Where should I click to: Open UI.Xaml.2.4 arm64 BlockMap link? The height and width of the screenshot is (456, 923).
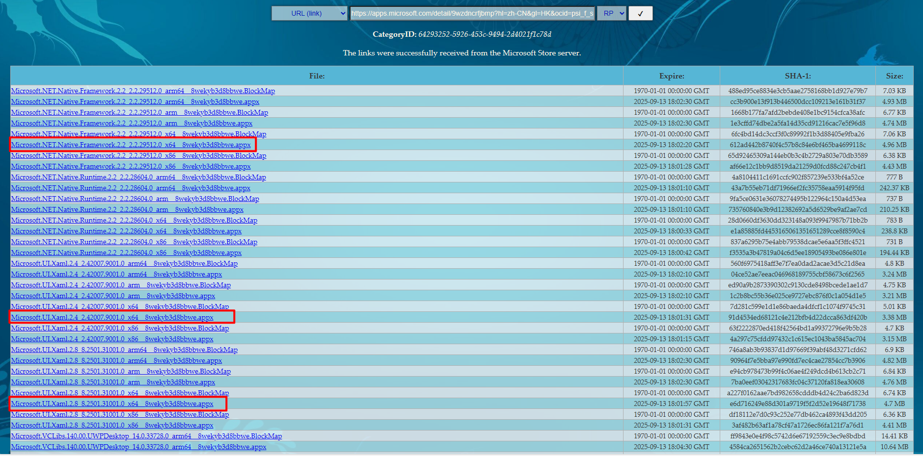[124, 263]
